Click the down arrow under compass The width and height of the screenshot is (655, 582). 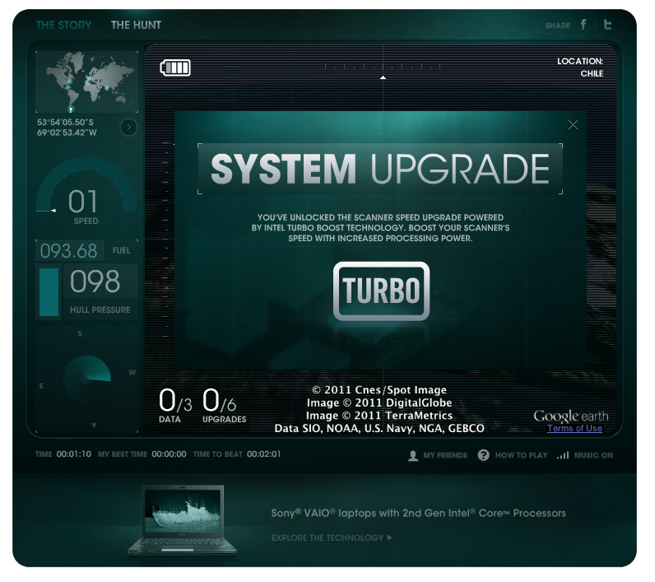(x=94, y=425)
